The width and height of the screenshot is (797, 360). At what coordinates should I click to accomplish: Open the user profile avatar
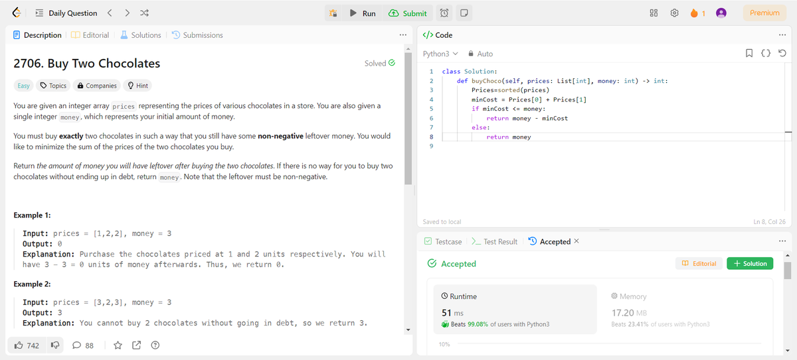point(721,13)
